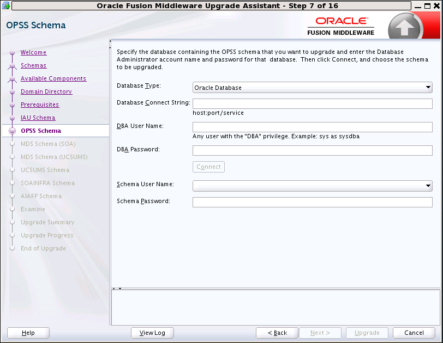Open the Prerequisites step link
The width and height of the screenshot is (443, 343).
click(40, 105)
